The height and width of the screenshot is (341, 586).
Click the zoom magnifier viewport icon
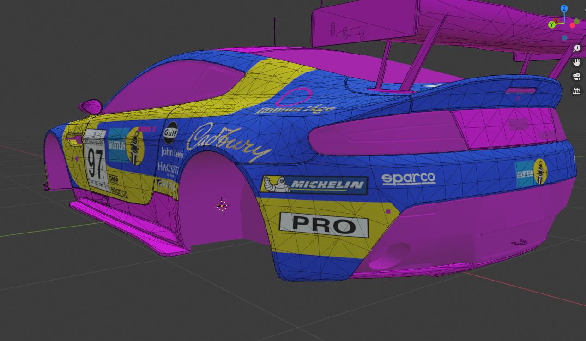click(x=577, y=48)
